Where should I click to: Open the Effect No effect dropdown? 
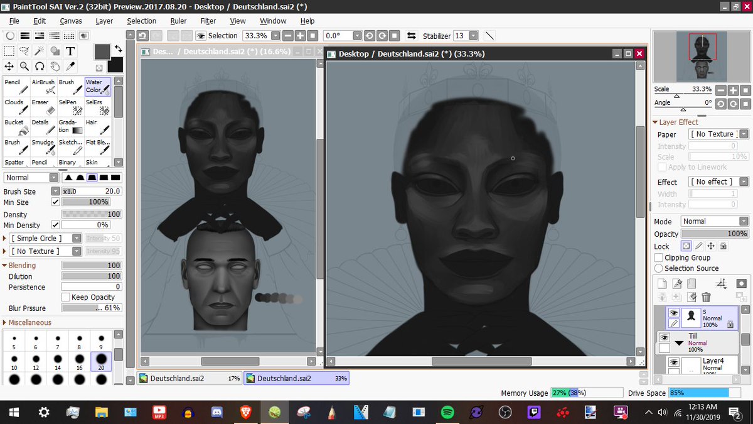tap(718, 182)
